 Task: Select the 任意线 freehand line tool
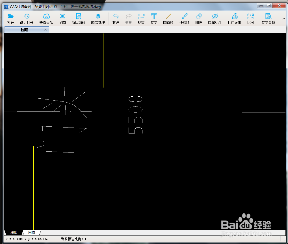184,19
